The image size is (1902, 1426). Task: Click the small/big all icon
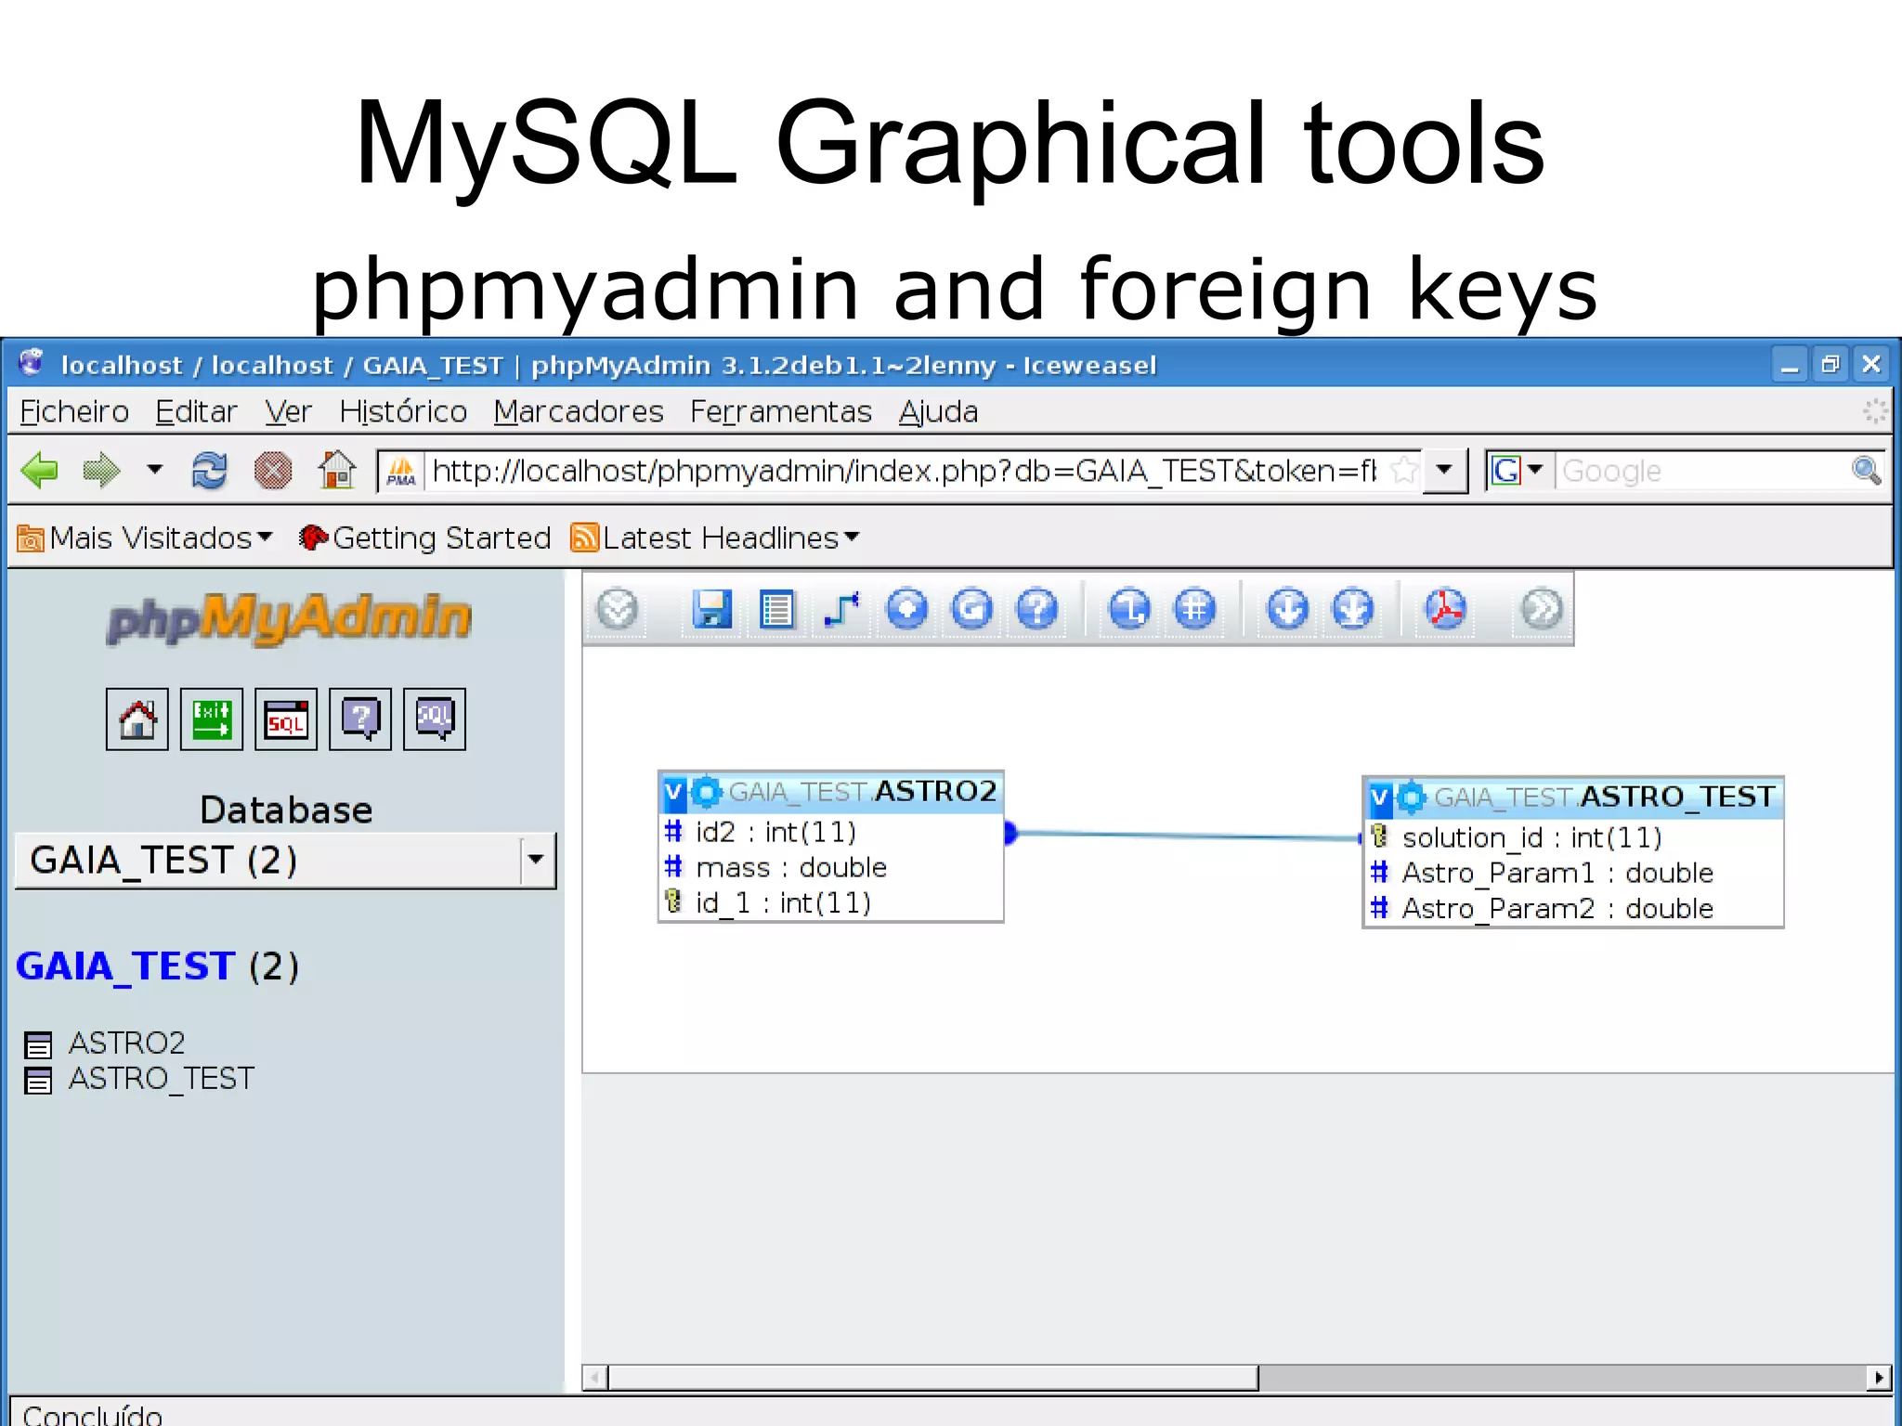coord(1288,609)
